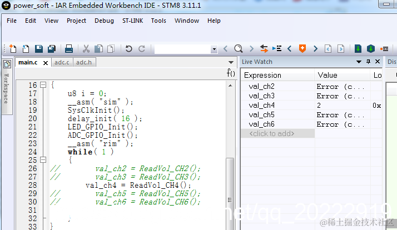Click the Open file toolbar icon

[x=26, y=48]
